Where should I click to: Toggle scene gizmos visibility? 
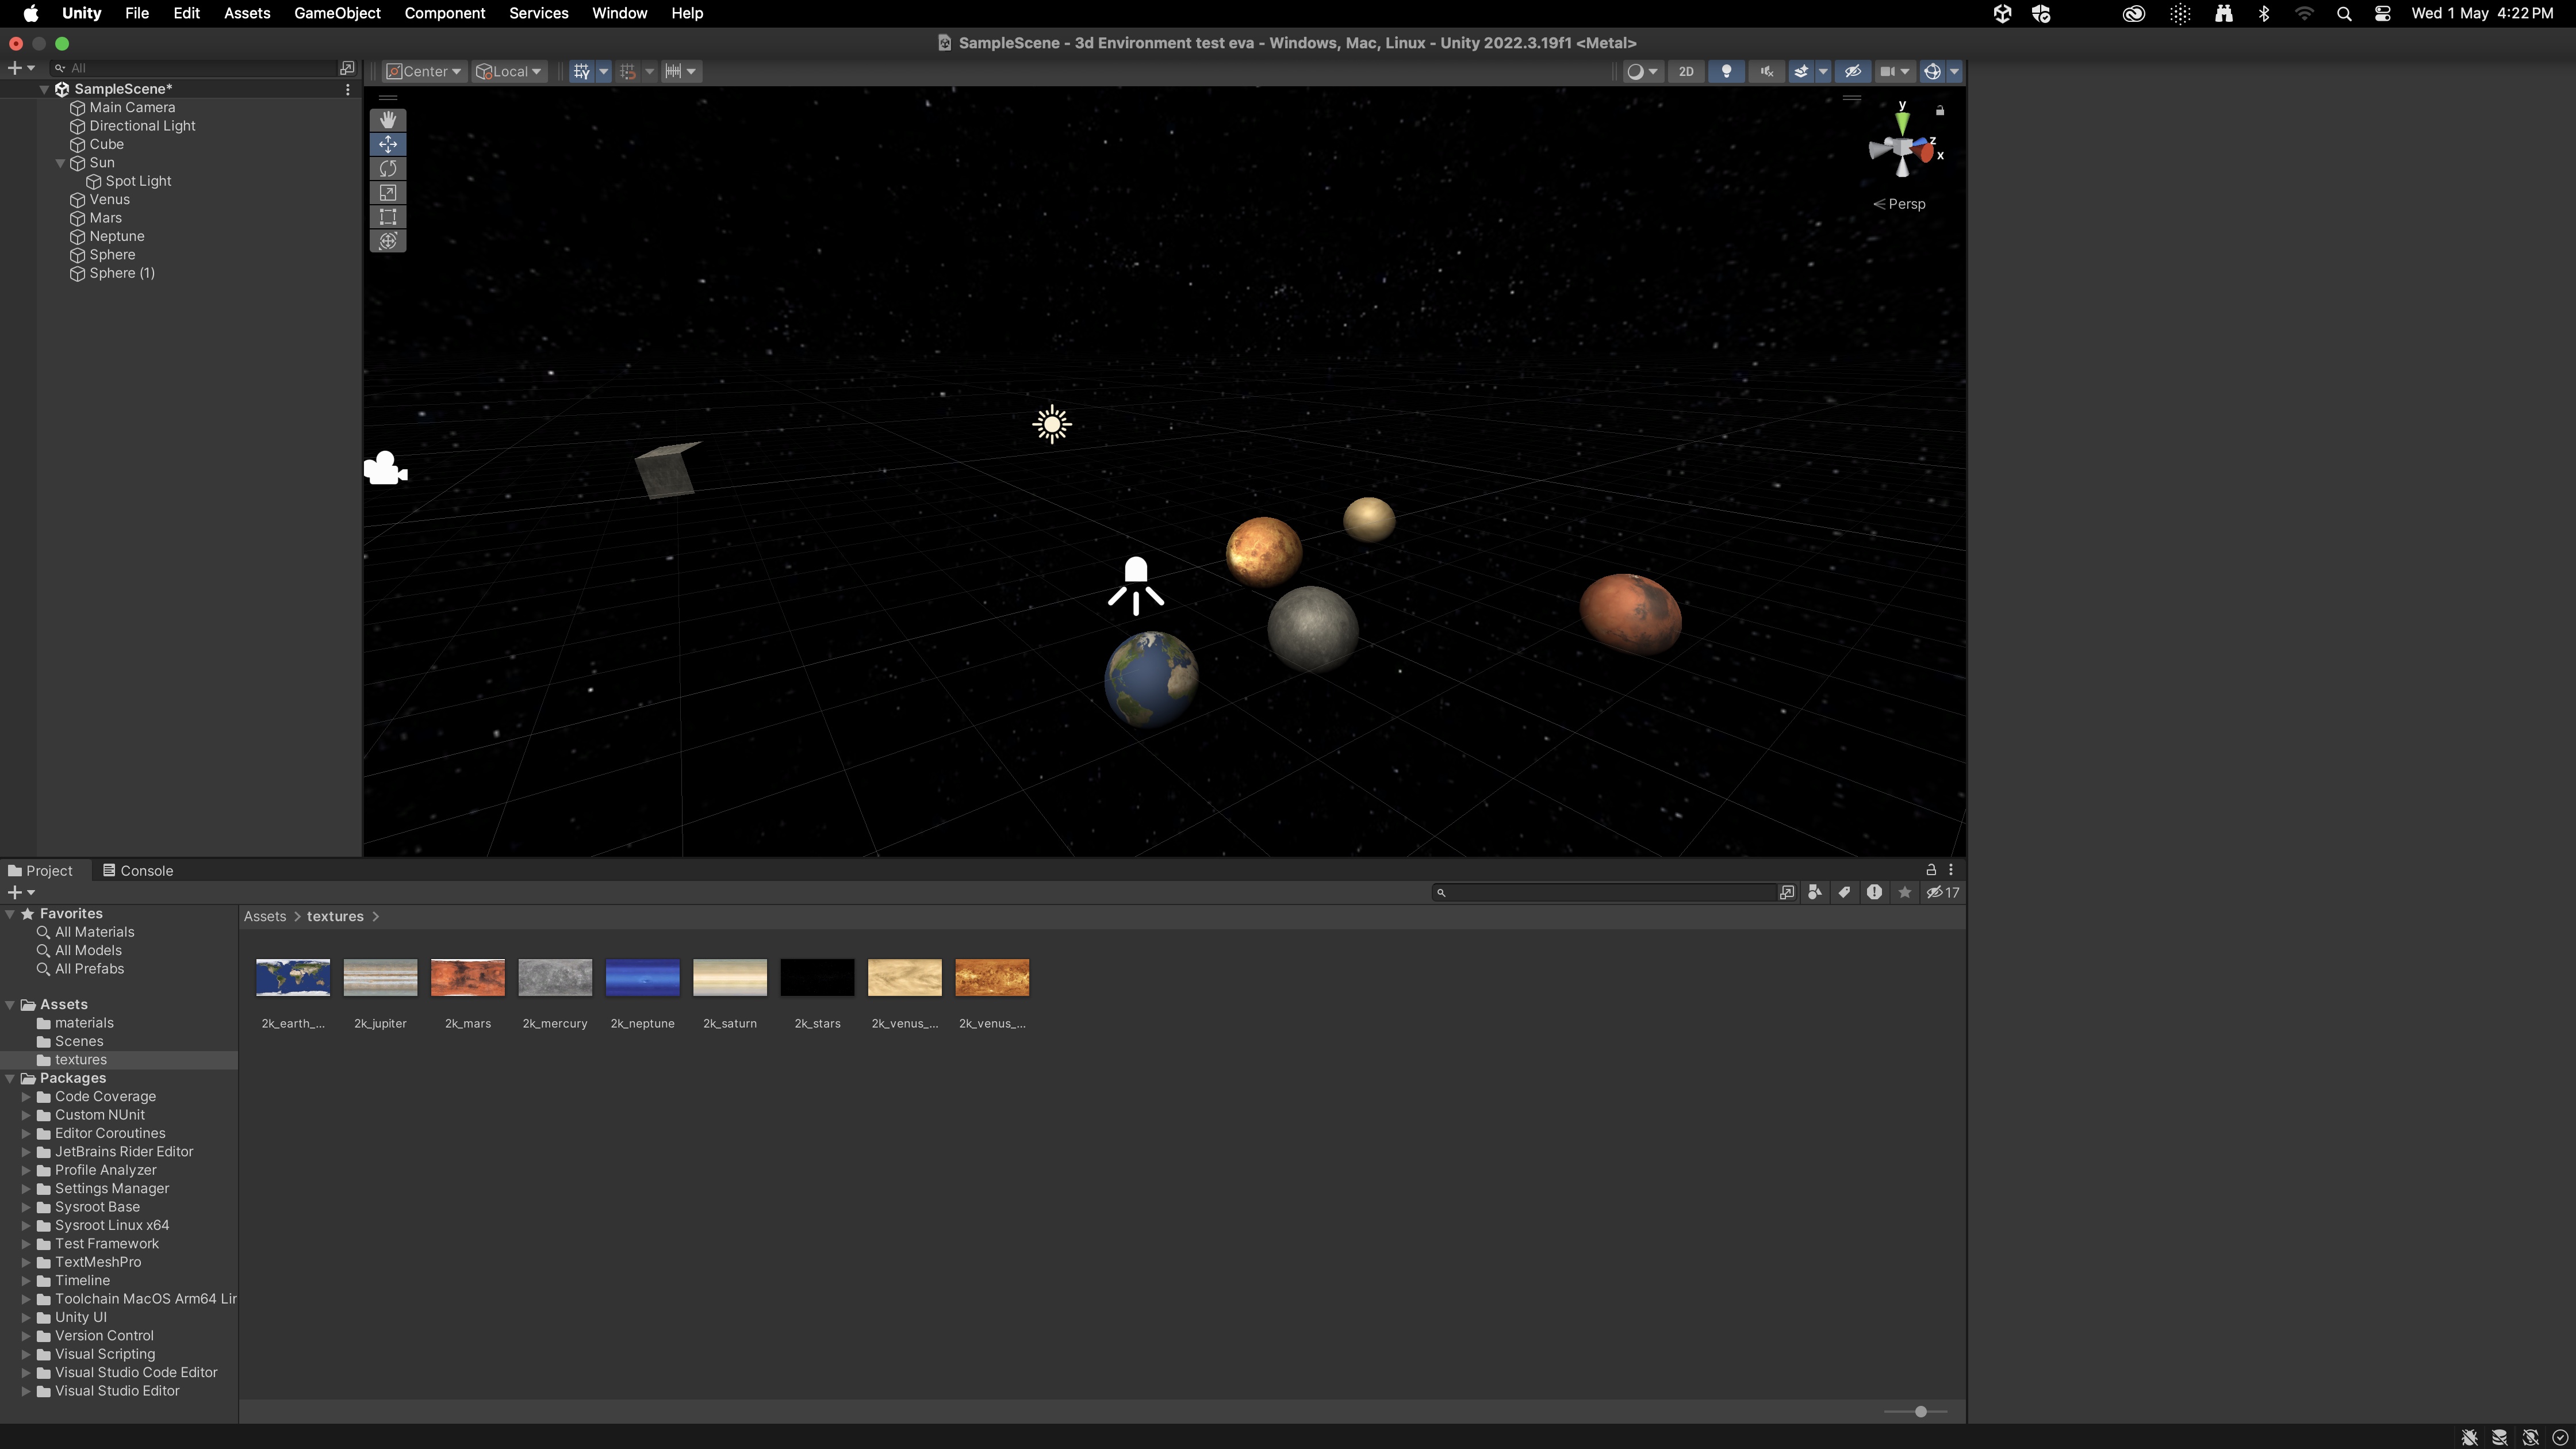tap(1932, 71)
